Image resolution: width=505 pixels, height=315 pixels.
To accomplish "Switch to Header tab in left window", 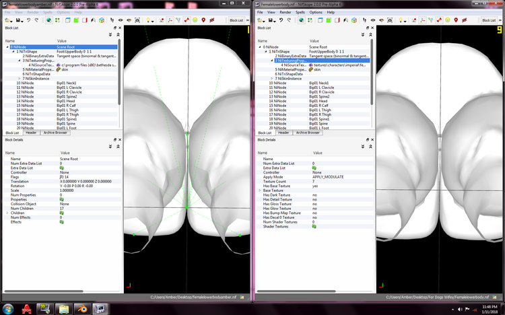I will click(31, 133).
